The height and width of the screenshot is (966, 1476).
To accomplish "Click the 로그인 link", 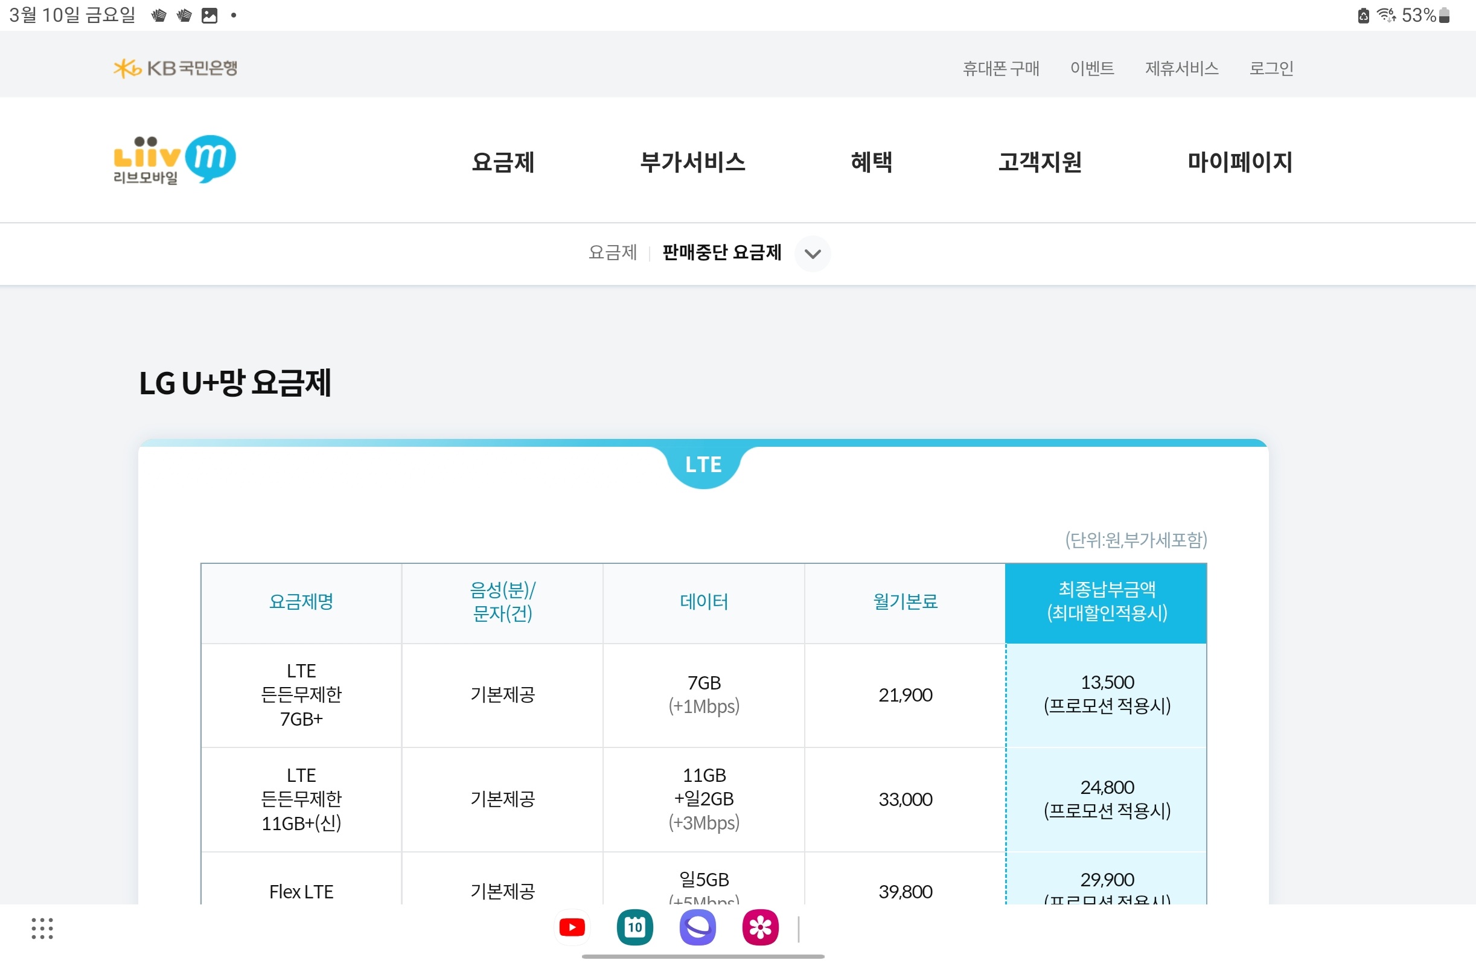I will pyautogui.click(x=1271, y=68).
